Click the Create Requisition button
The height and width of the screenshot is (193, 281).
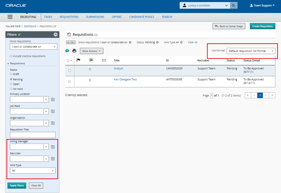tap(262, 26)
